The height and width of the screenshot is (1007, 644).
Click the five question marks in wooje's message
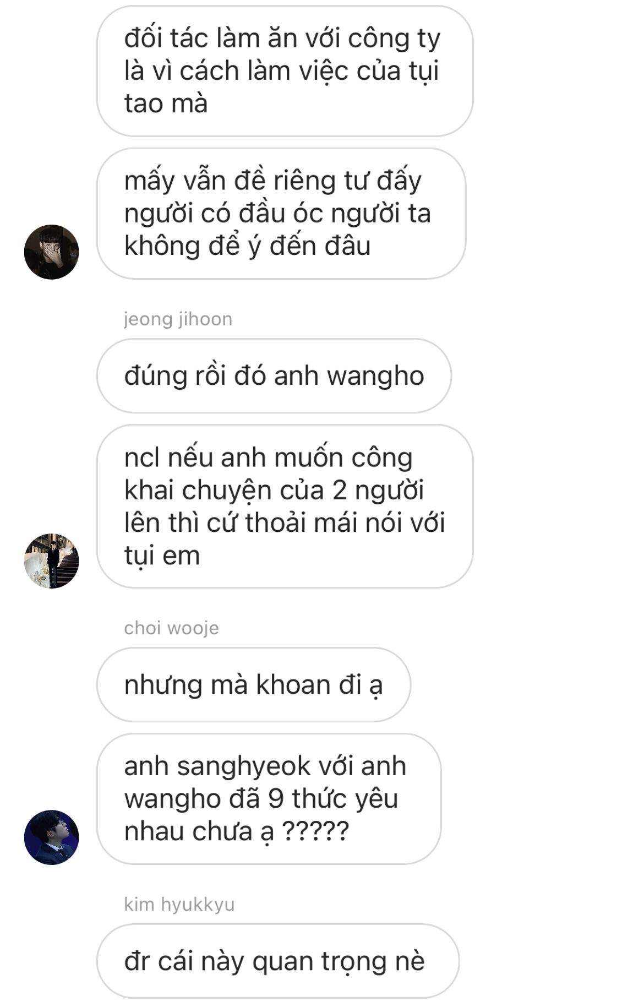click(x=315, y=831)
